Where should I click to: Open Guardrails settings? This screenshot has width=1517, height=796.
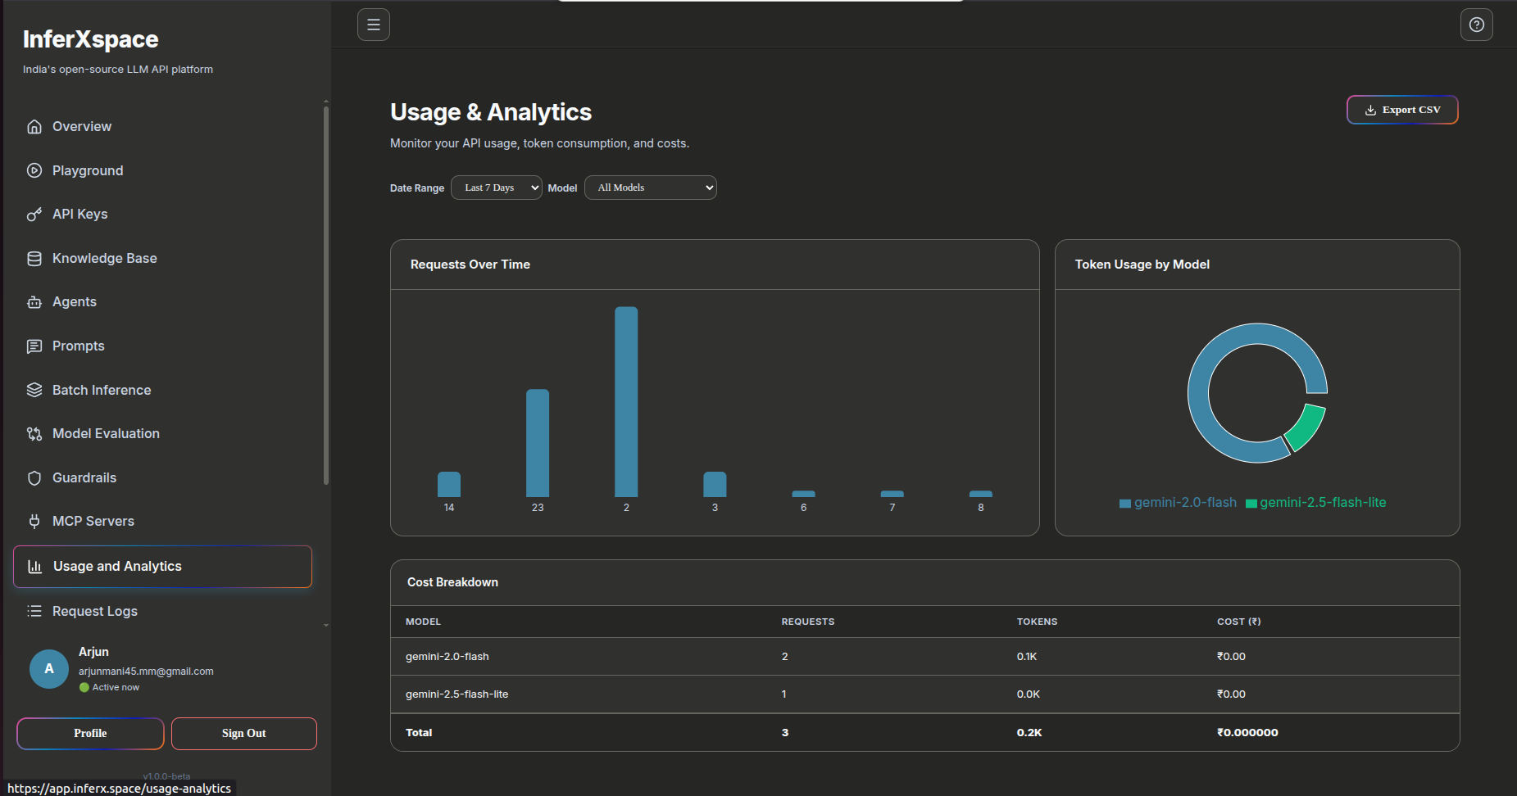pos(84,477)
